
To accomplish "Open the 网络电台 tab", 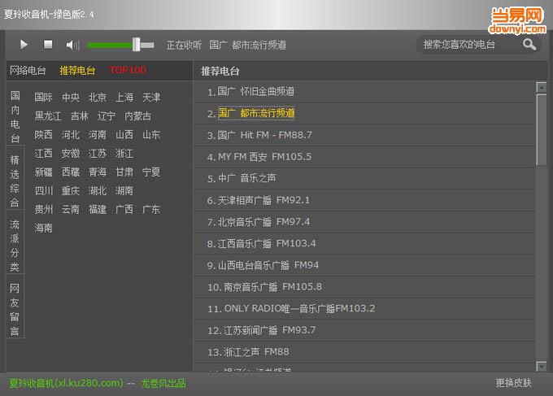I will 28,71.
